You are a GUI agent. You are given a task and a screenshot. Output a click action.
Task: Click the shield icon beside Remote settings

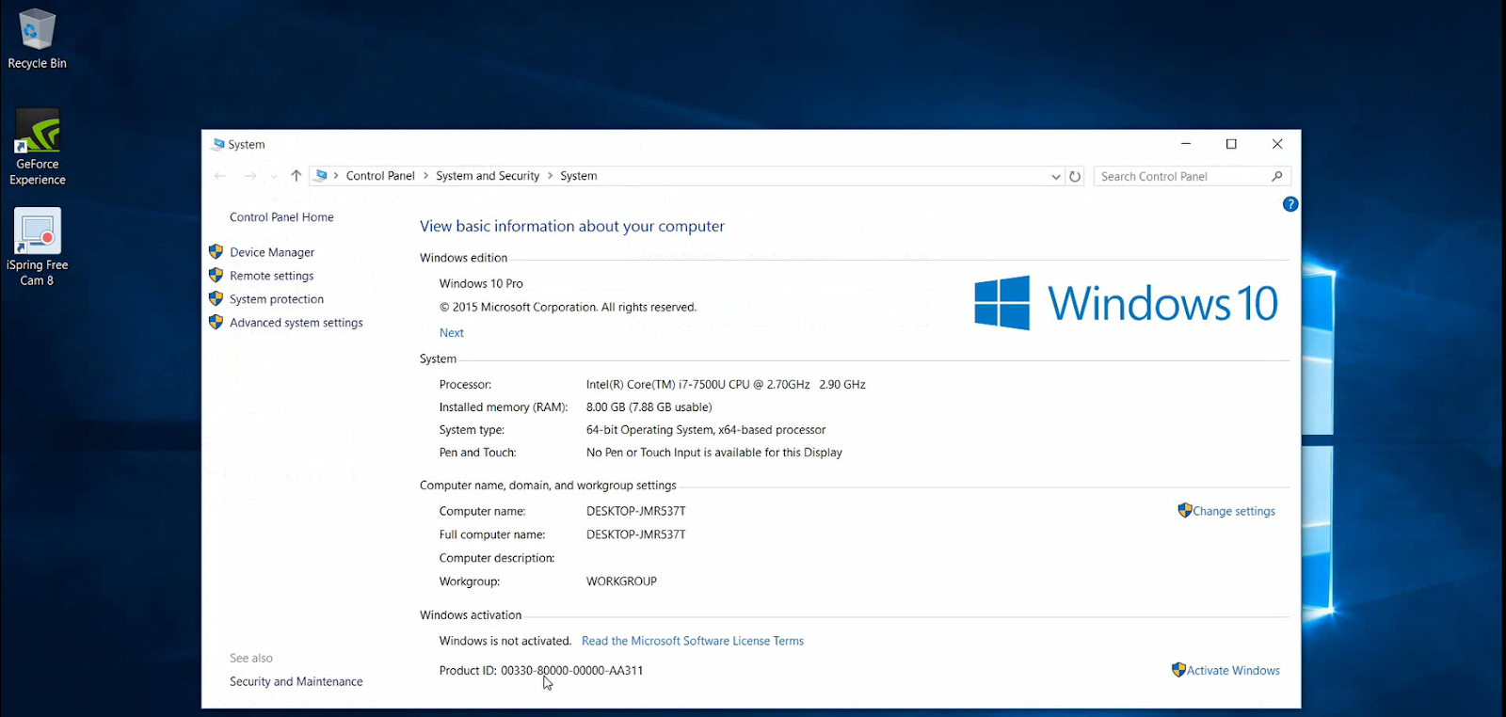pos(216,276)
